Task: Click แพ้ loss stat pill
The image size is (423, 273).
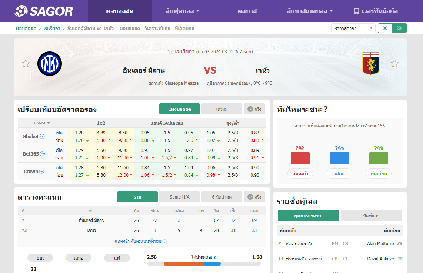Action: (117, 258)
